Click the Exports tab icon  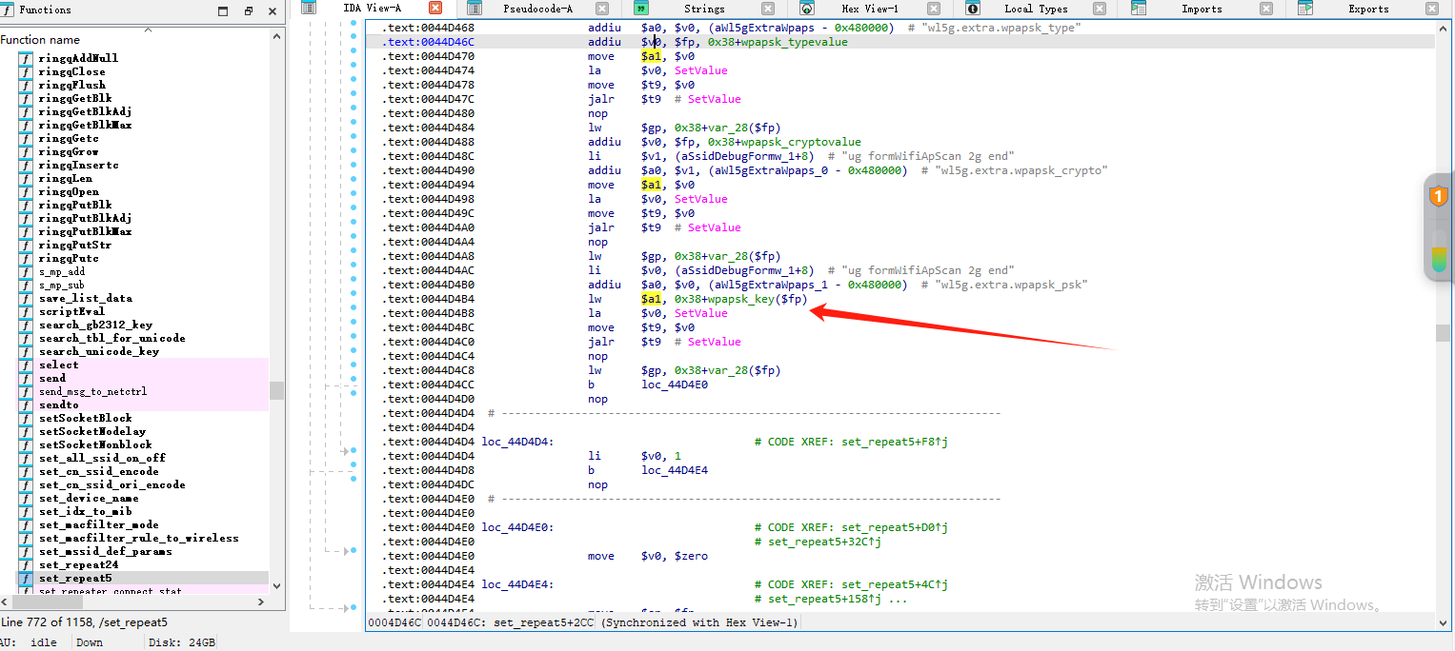pyautogui.click(x=1305, y=9)
